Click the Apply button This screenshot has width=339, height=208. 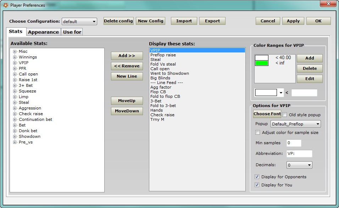[293, 21]
